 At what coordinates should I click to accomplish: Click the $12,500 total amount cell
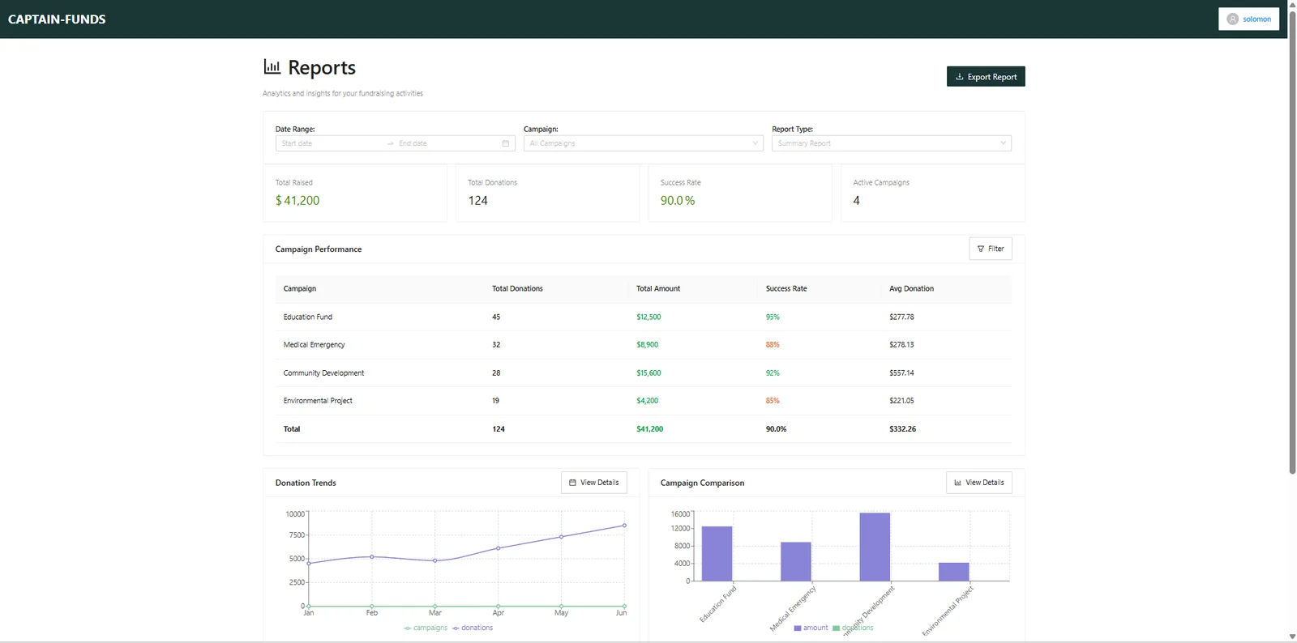pyautogui.click(x=648, y=317)
